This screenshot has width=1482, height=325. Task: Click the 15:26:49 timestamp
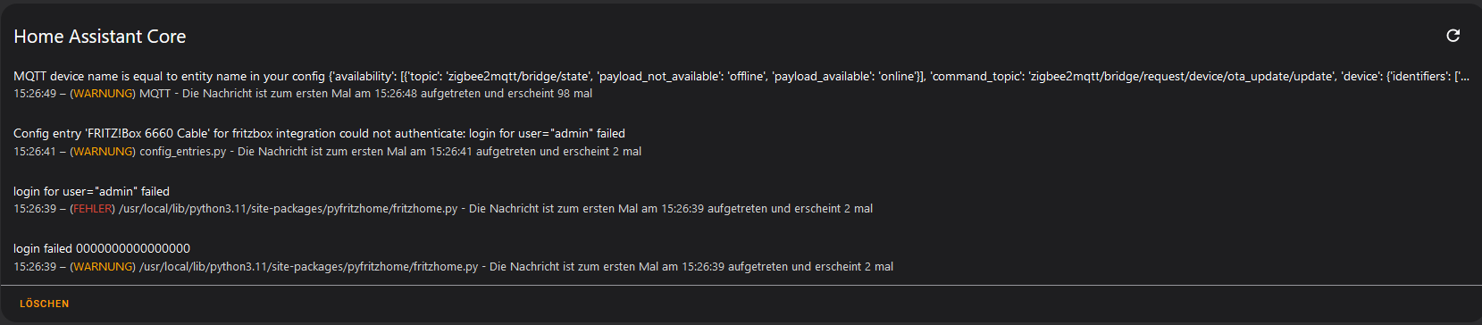click(x=35, y=93)
